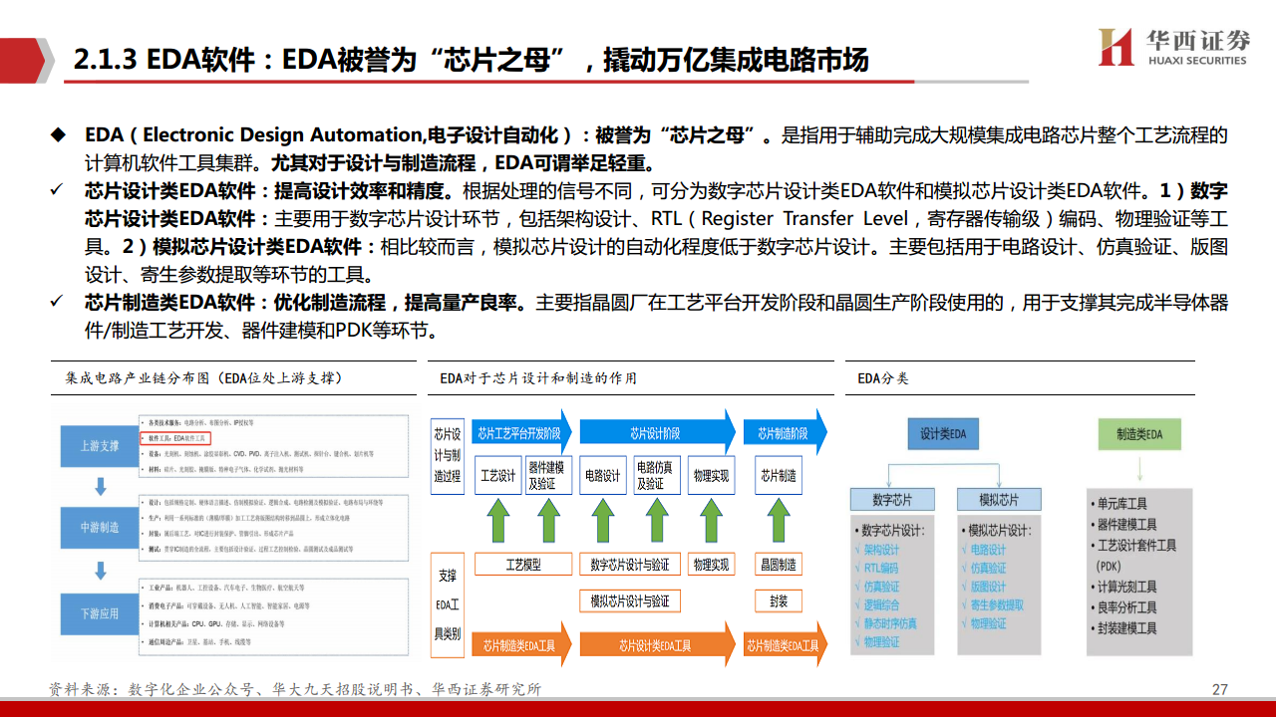The width and height of the screenshot is (1276, 717).
Task: Select the 电路设计 box in the design stage row
Action: tap(602, 476)
